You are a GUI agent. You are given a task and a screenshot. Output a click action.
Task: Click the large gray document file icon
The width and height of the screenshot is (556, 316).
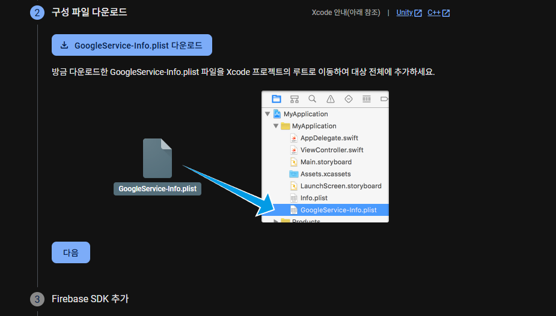click(157, 158)
